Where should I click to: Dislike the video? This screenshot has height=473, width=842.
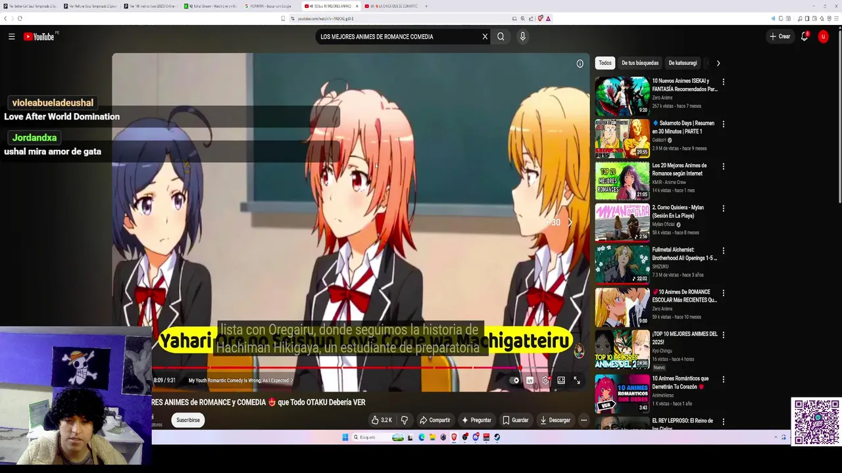pos(405,420)
